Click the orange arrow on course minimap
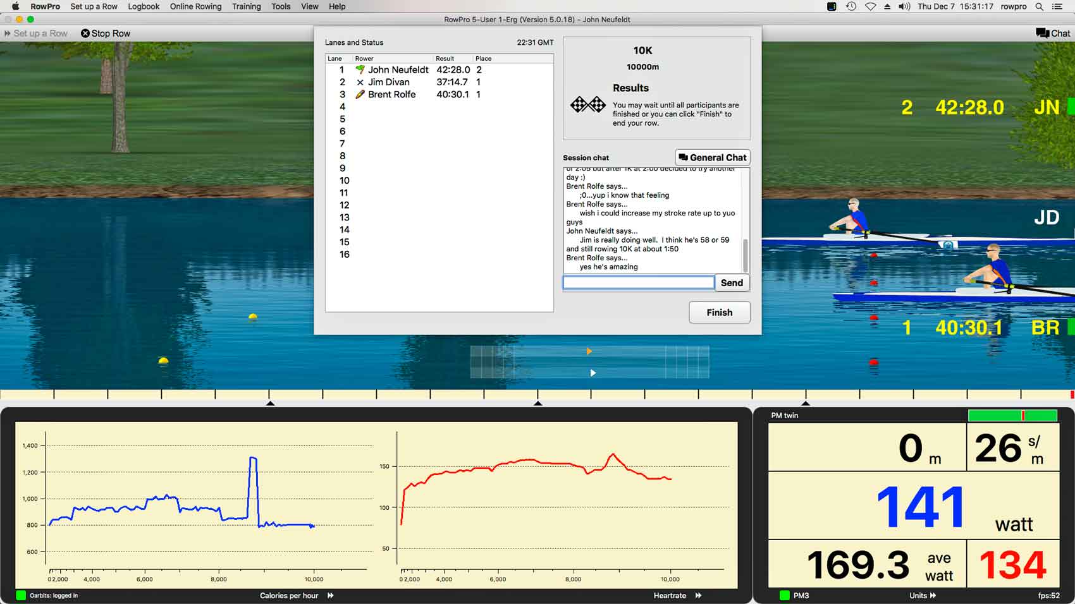The height and width of the screenshot is (604, 1075). (589, 351)
